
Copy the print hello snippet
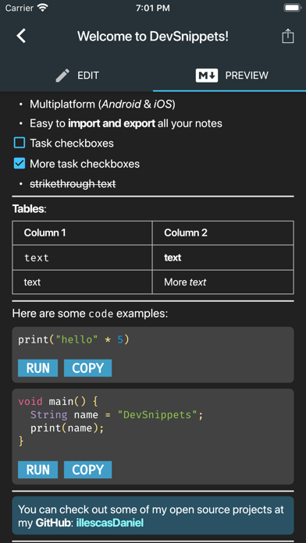coord(87,367)
